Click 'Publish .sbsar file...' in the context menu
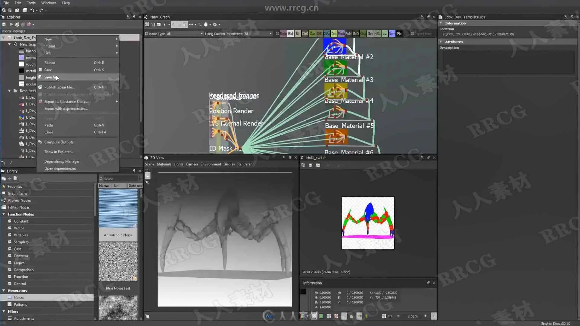Screen dimensions: 580x326 59,87
